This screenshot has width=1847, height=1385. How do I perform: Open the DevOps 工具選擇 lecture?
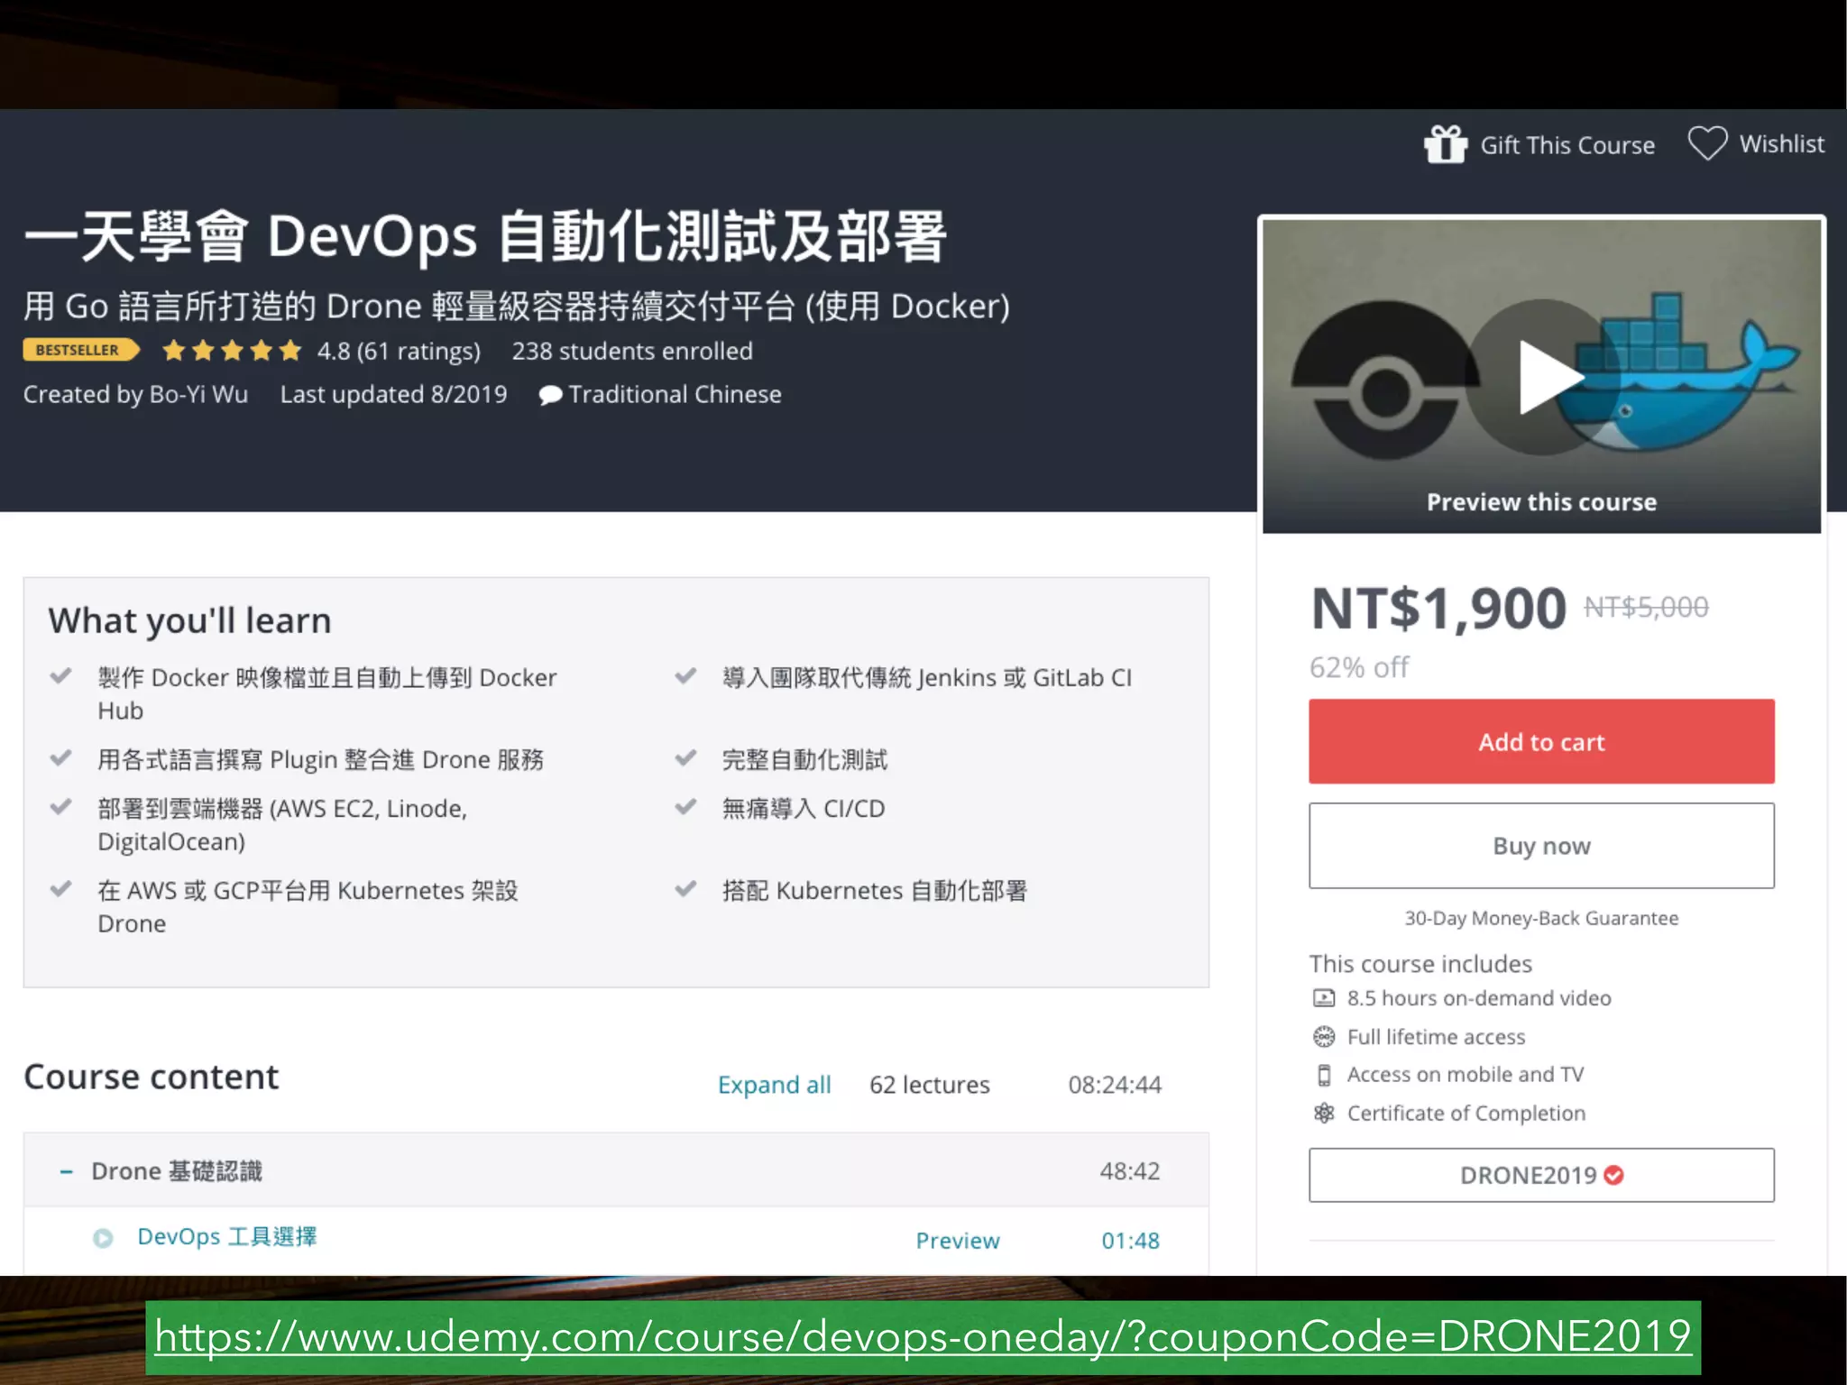[226, 1236]
